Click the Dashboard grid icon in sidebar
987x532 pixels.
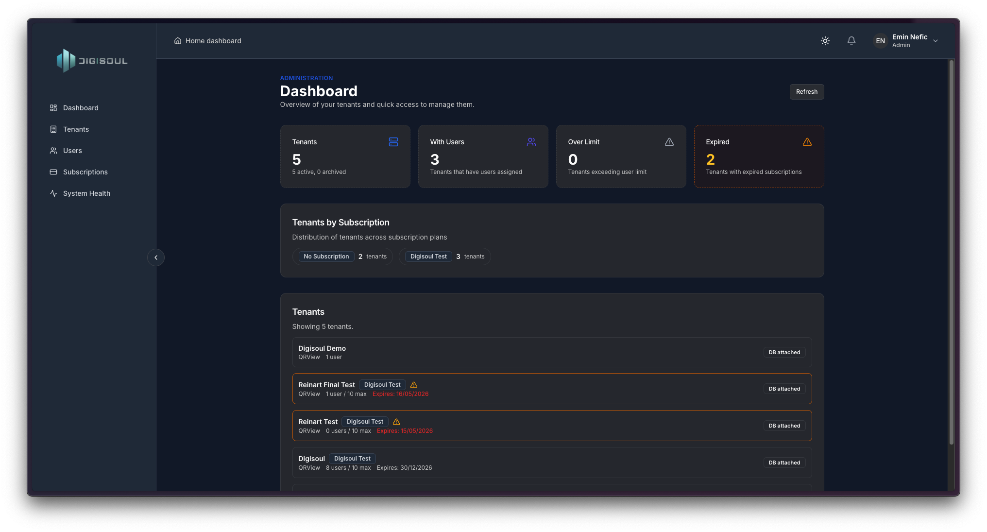click(53, 108)
